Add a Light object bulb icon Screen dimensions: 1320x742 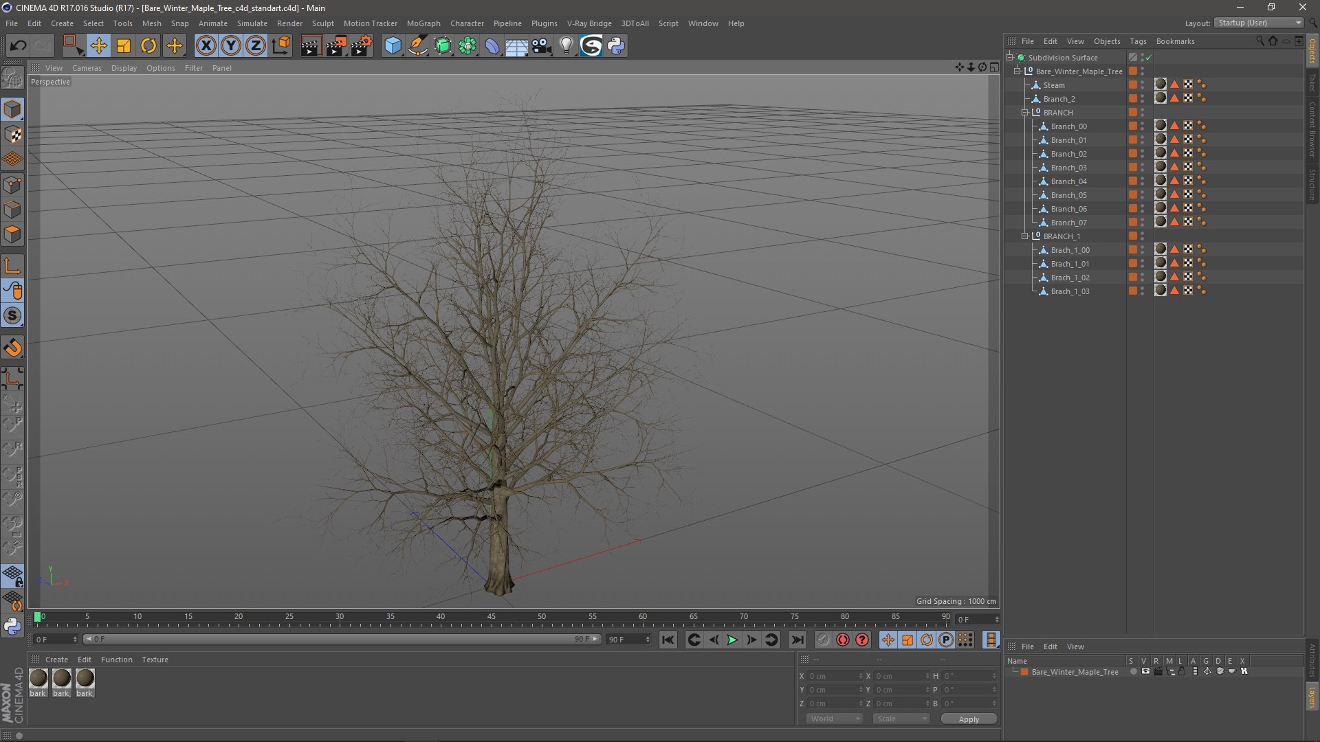coord(566,46)
